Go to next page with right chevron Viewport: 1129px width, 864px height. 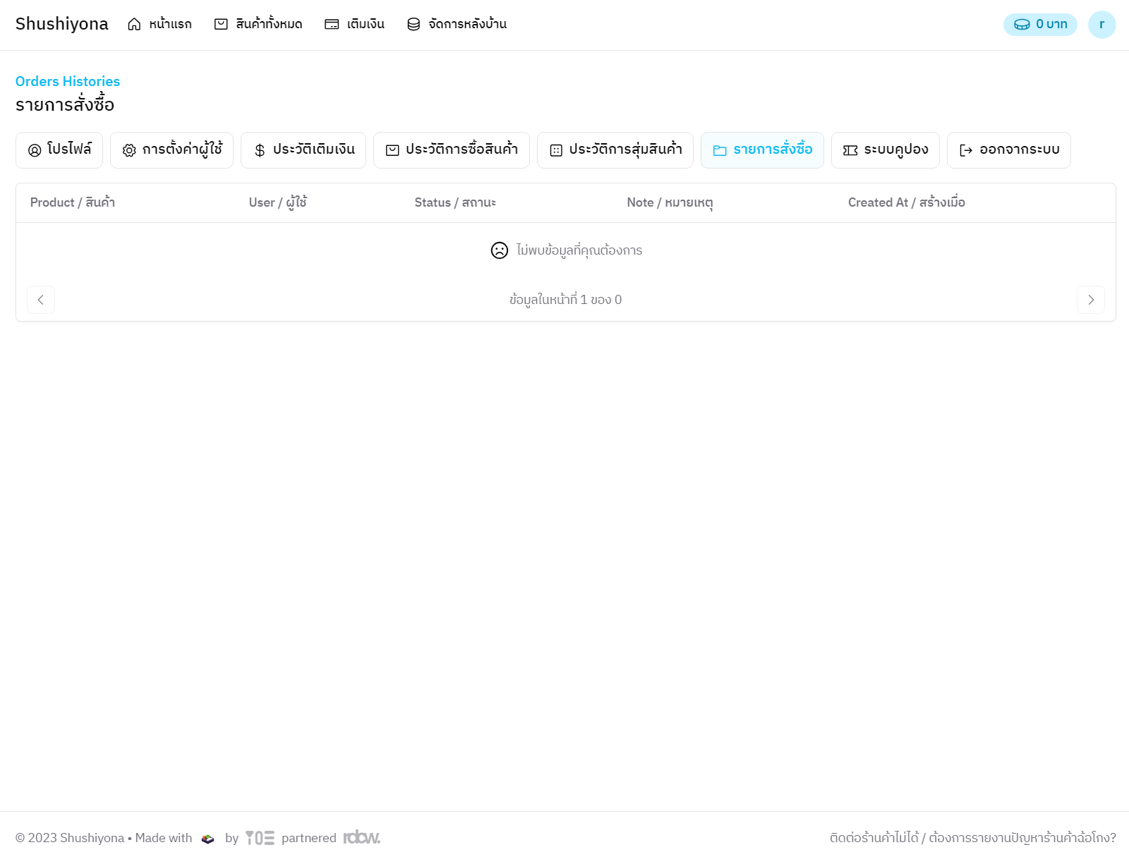click(1090, 300)
